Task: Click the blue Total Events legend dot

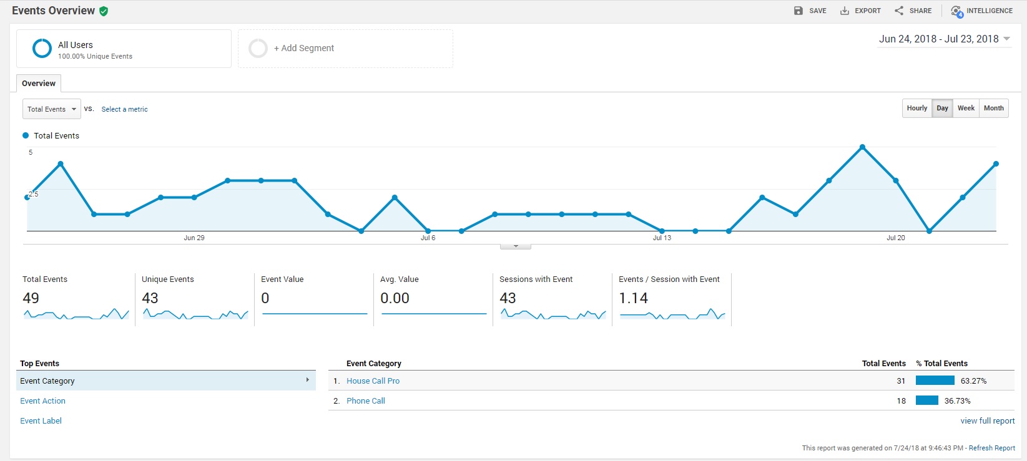Action: tap(26, 135)
